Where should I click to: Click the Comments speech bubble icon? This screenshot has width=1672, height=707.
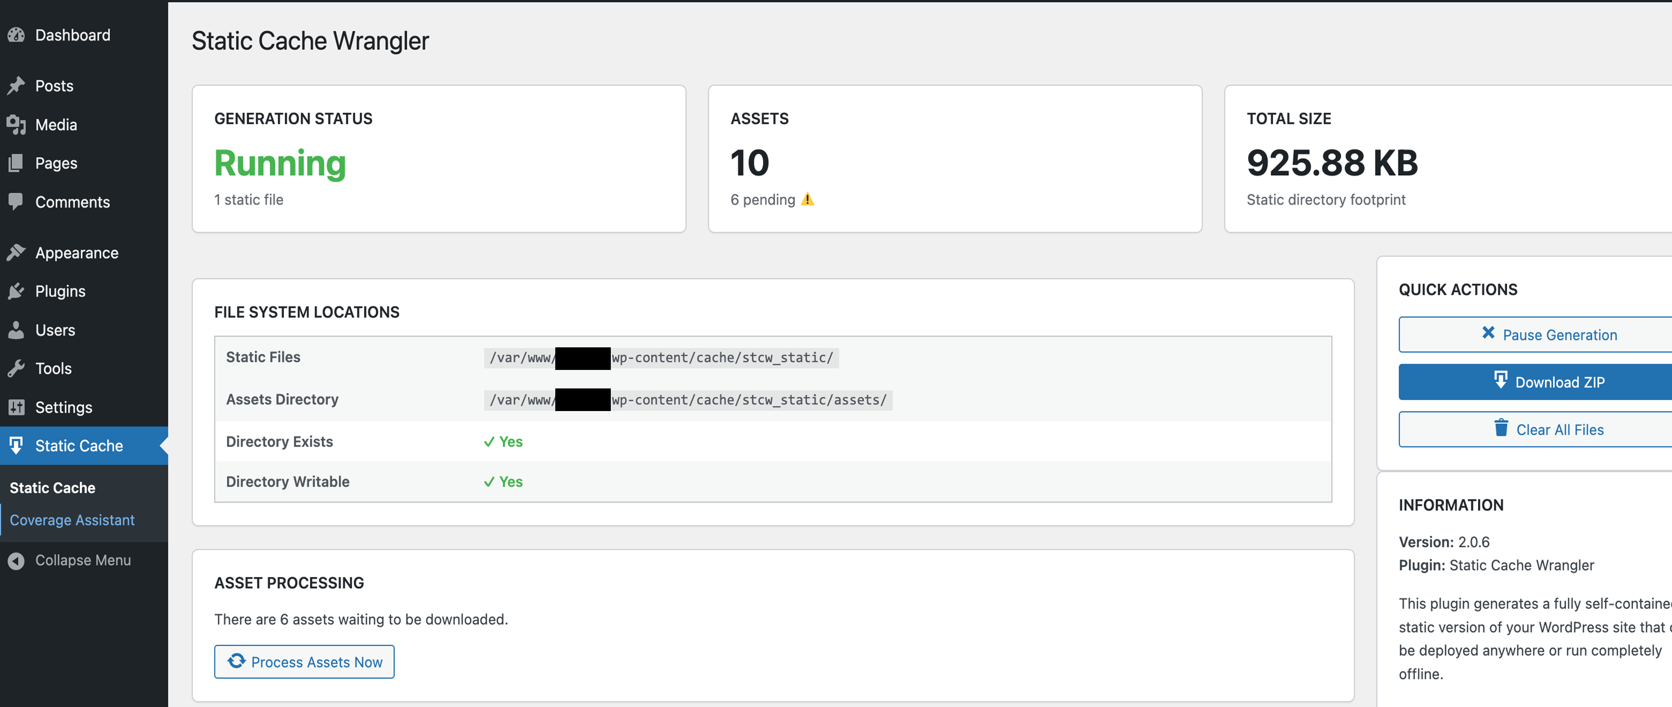click(16, 202)
